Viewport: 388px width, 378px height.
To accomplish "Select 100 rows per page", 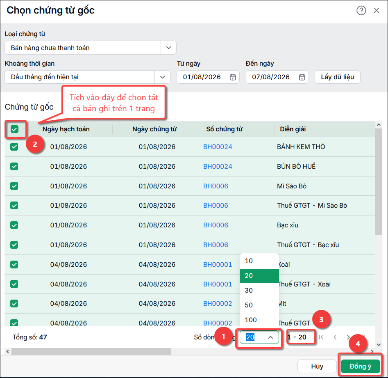I will click(x=259, y=320).
